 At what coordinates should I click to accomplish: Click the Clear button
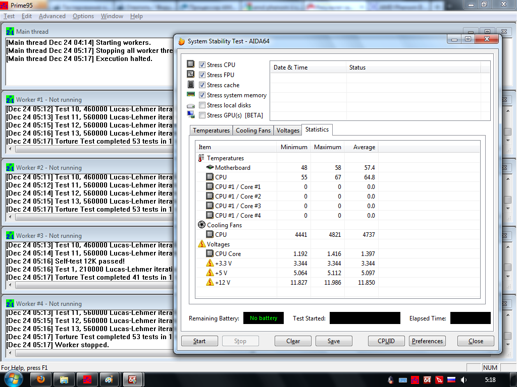pos(293,341)
